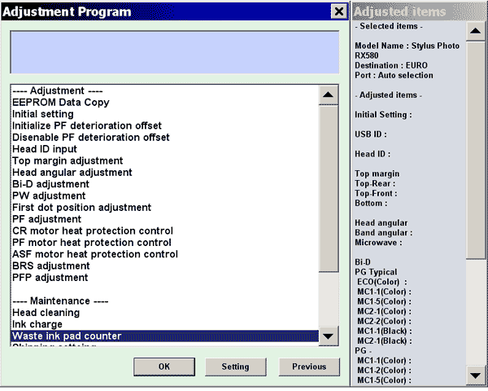Click the Bottom : entry
488x391 pixels.
click(372, 204)
